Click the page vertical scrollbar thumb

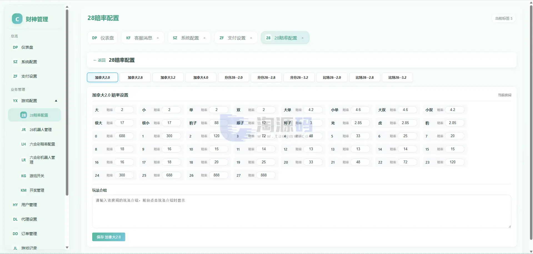pos(531,122)
